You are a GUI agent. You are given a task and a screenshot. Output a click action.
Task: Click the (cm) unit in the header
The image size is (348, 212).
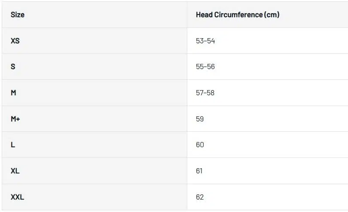pyautogui.click(x=272, y=15)
